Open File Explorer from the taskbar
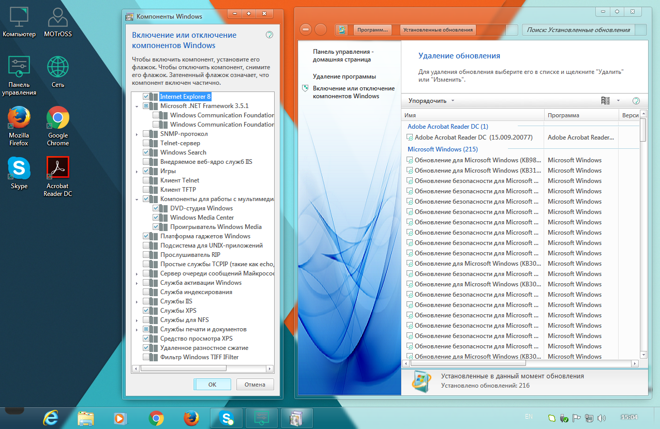660x429 pixels. pyautogui.click(x=86, y=418)
